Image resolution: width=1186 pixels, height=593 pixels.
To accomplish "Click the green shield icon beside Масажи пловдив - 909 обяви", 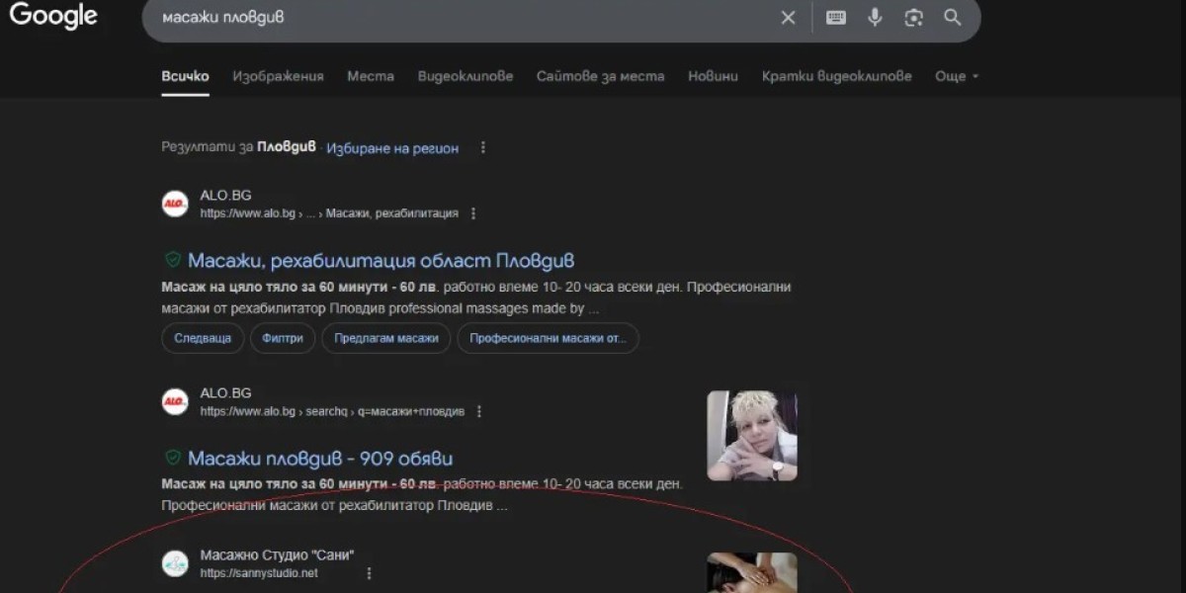I will click(x=173, y=459).
